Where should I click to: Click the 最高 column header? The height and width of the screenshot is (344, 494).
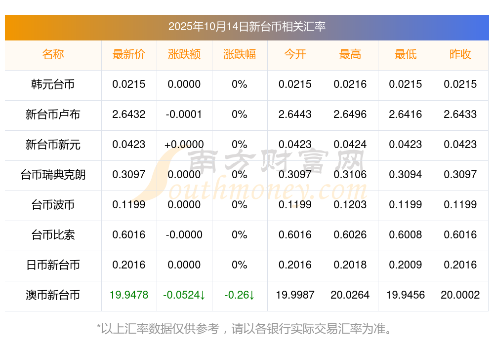coord(350,55)
